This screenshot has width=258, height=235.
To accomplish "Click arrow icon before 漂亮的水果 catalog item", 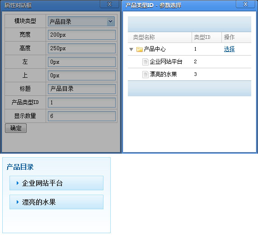I will click(x=18, y=202).
